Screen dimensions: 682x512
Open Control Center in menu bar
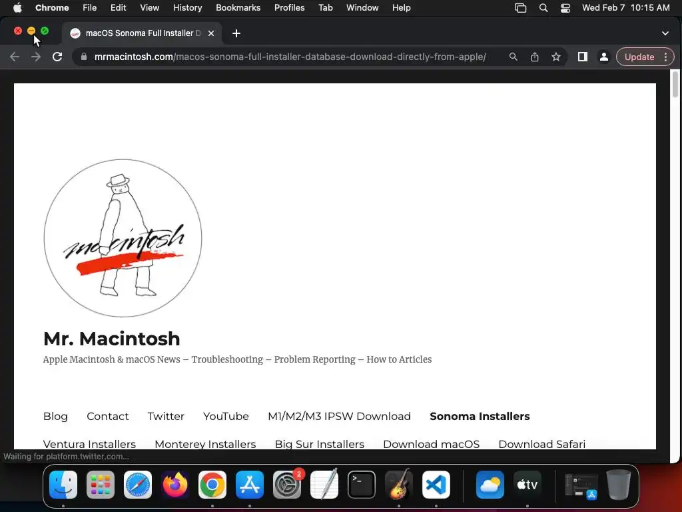pyautogui.click(x=565, y=8)
